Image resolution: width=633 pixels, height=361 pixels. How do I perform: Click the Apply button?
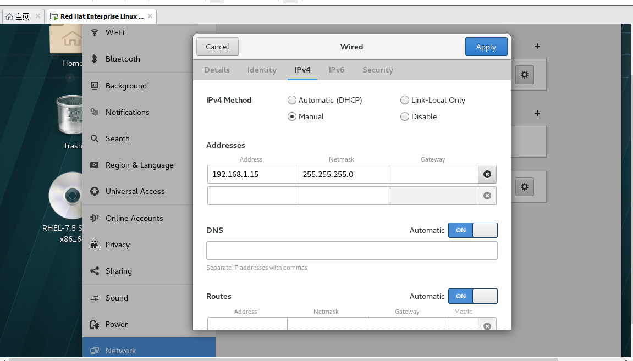pyautogui.click(x=486, y=47)
